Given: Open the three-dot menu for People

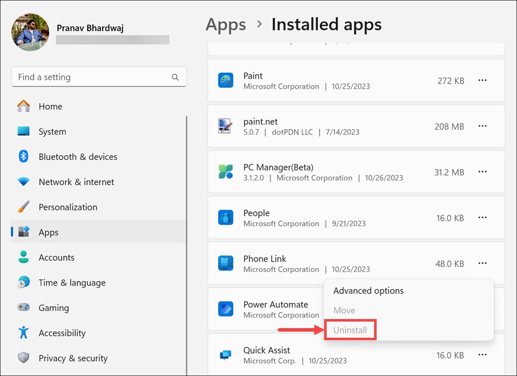Looking at the screenshot, I should (482, 218).
